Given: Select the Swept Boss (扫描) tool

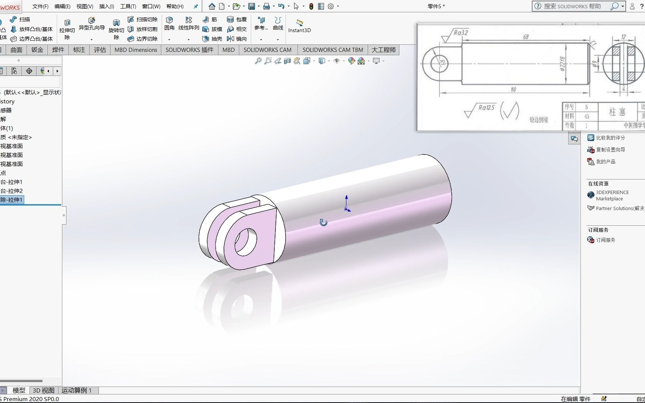Looking at the screenshot, I should click(x=20, y=19).
